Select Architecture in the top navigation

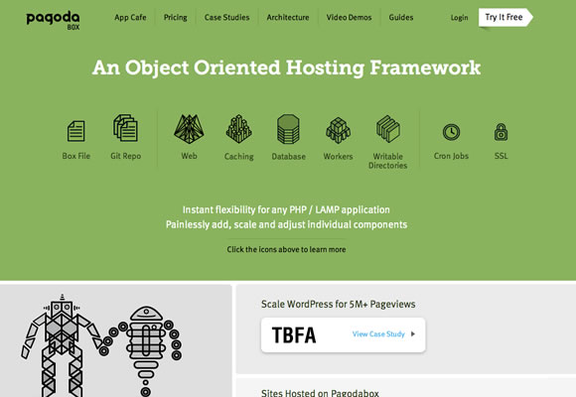click(x=288, y=17)
